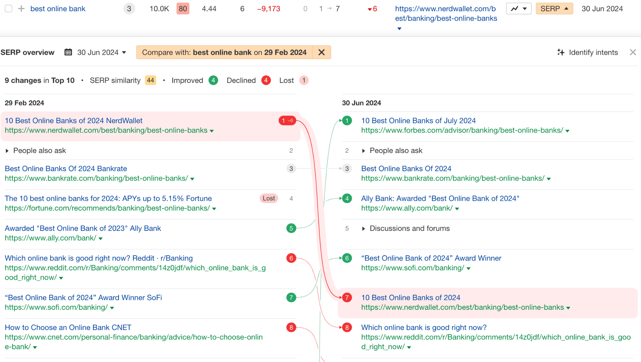Close the SERP overview panel
This screenshot has height=362, width=641.
(633, 52)
